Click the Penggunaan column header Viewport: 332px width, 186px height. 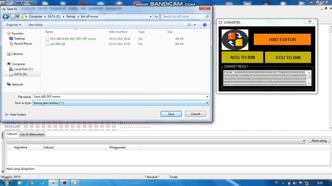tap(118, 147)
